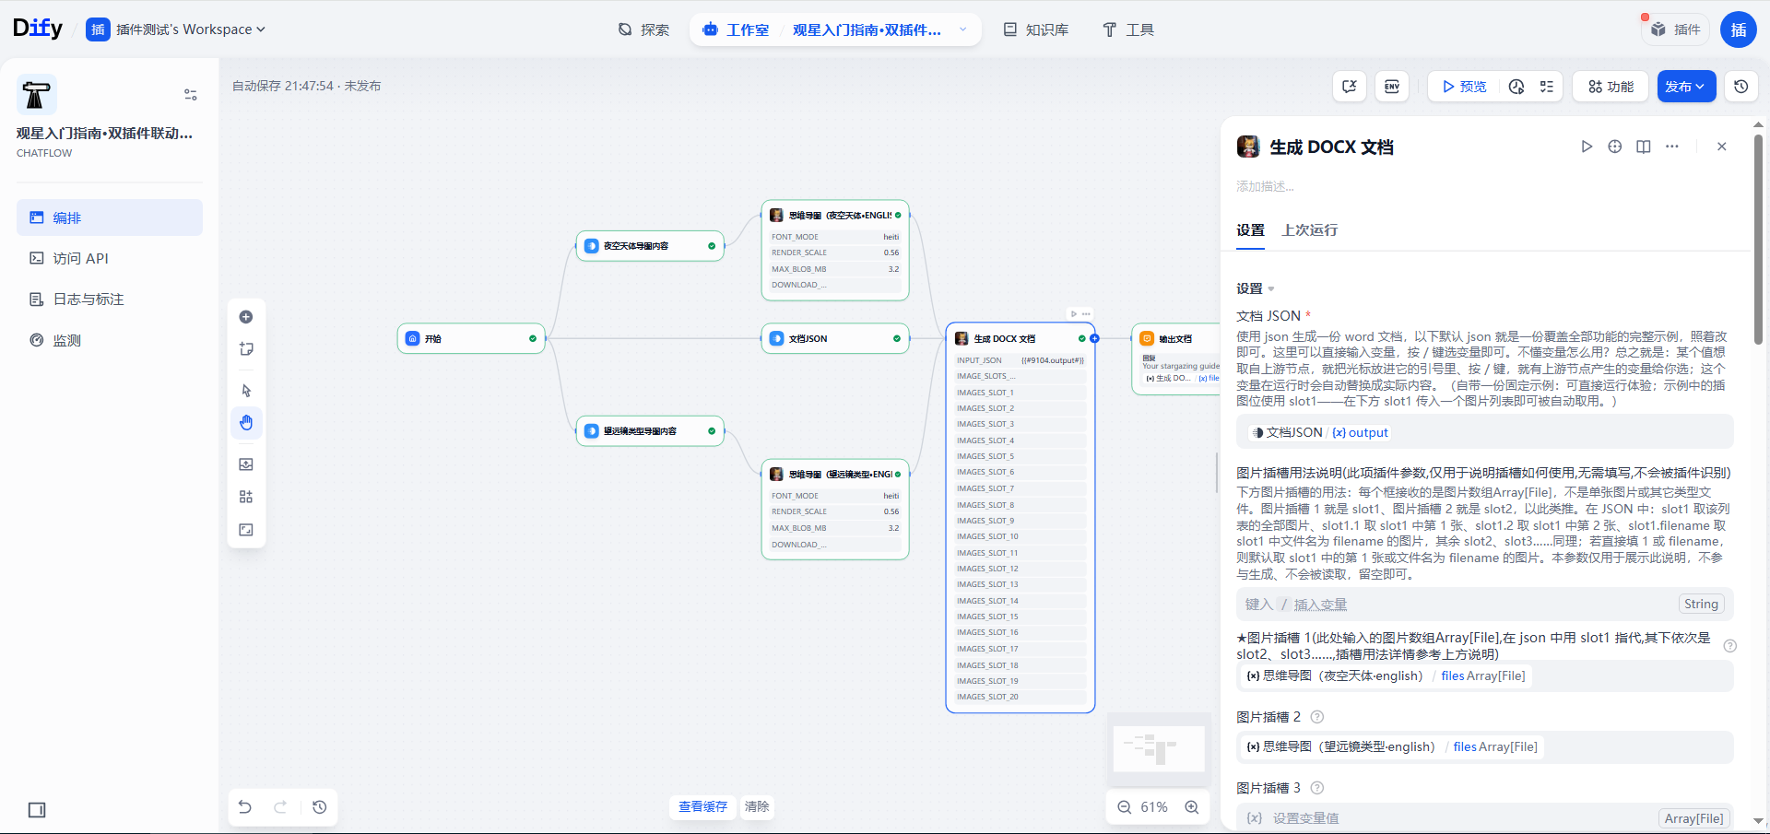This screenshot has width=1770, height=834.
Task: Open the change history icon near undo
Action: [320, 807]
